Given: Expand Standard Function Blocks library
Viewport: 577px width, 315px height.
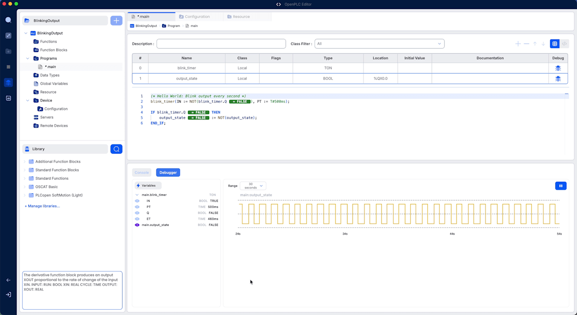Looking at the screenshot, I should coord(25,170).
